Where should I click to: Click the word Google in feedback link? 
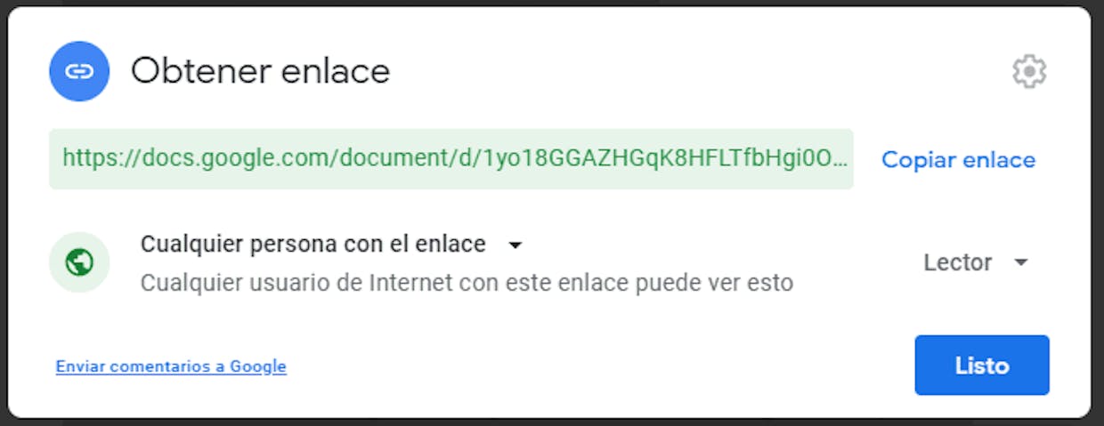tap(258, 366)
